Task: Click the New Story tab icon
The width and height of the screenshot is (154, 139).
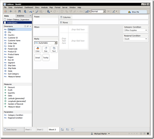Action: [x=73, y=130]
